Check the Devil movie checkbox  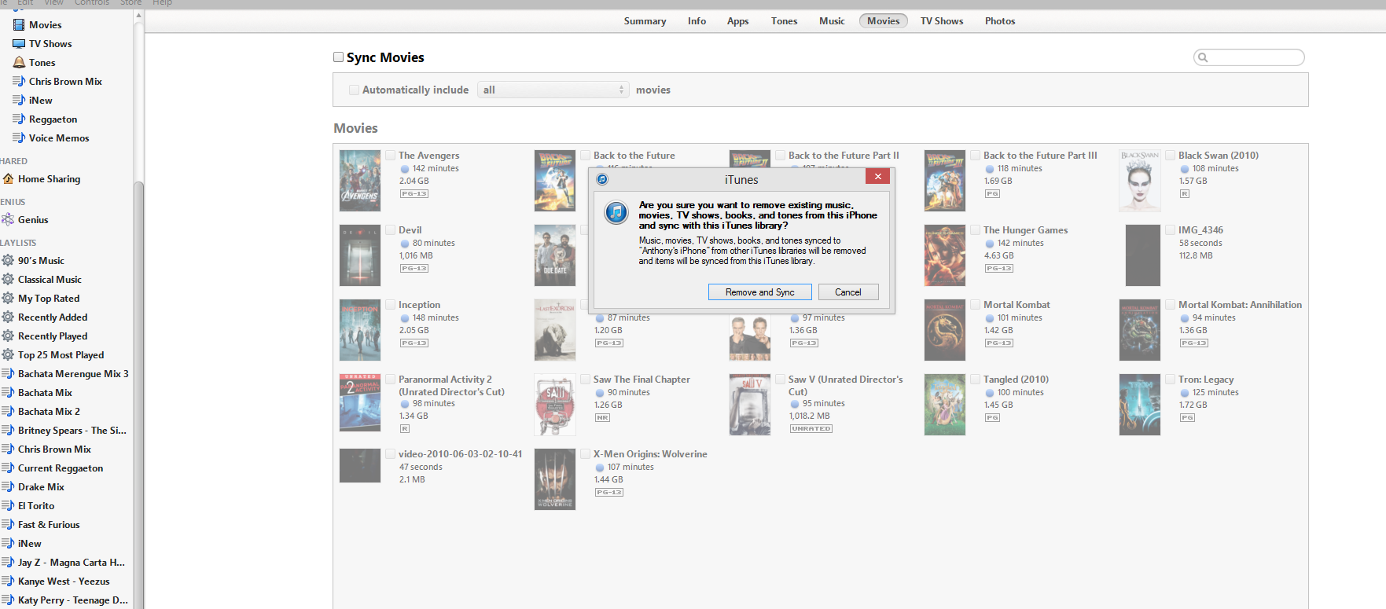pos(390,230)
